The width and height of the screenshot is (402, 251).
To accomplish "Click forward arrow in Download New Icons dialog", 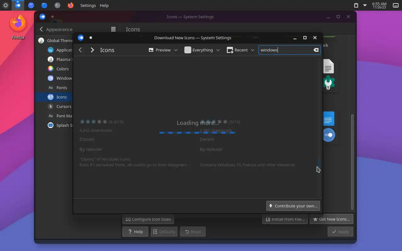I will click(92, 50).
